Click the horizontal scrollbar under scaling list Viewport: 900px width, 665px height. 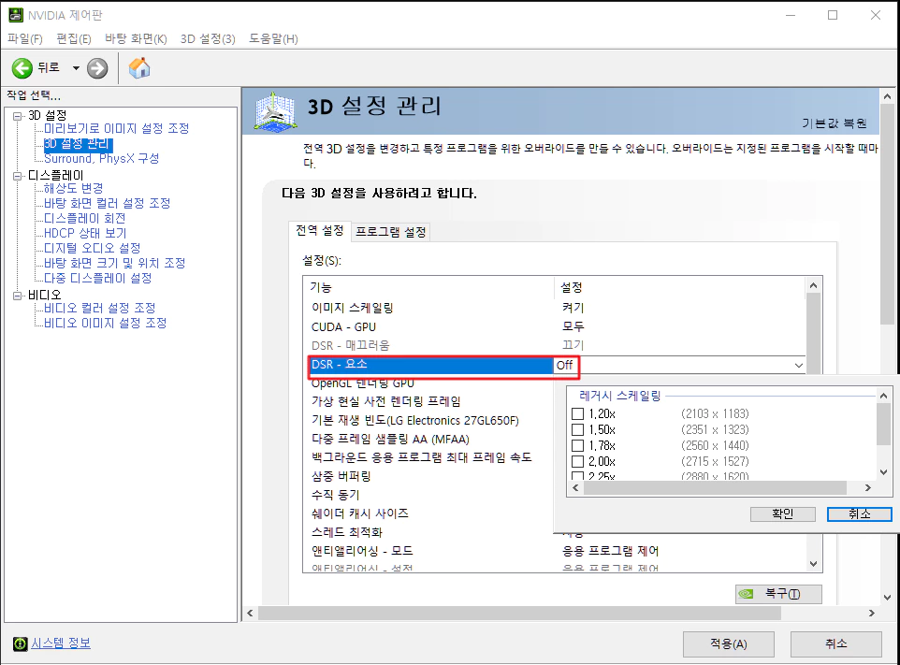(x=720, y=486)
